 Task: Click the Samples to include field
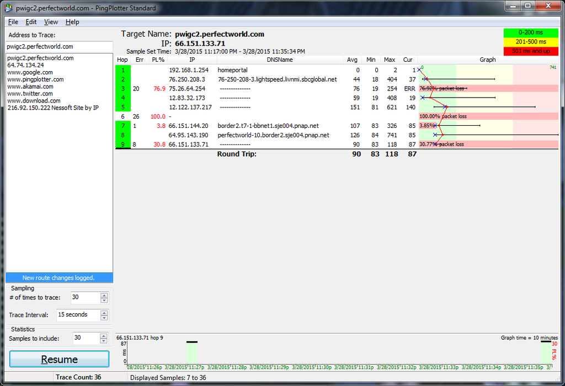[x=86, y=337]
